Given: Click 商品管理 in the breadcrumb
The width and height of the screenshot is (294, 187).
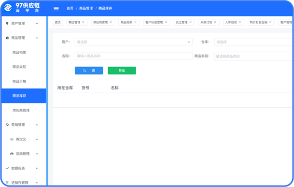Looking at the screenshot, I should (x=86, y=8).
